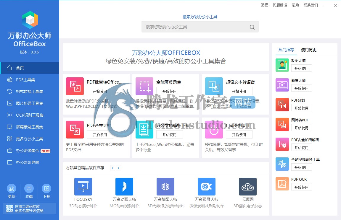Click 开始使用 under 截屏大师
The image size is (341, 220).
point(301,88)
